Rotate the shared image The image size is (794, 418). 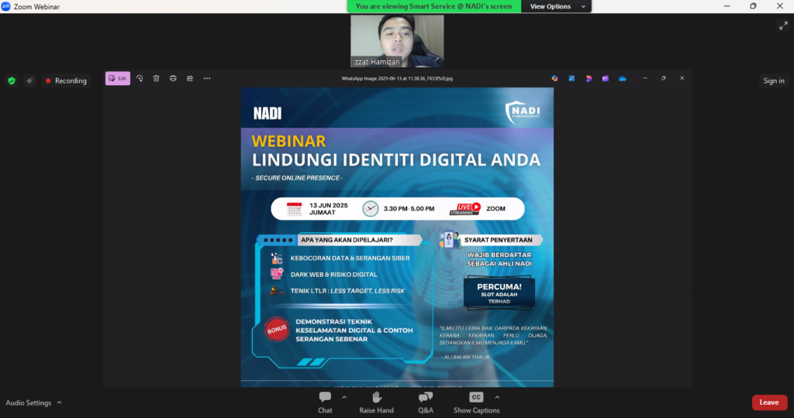[x=140, y=78]
